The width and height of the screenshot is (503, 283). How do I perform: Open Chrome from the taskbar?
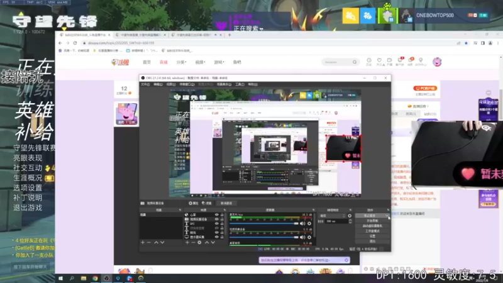95,278
